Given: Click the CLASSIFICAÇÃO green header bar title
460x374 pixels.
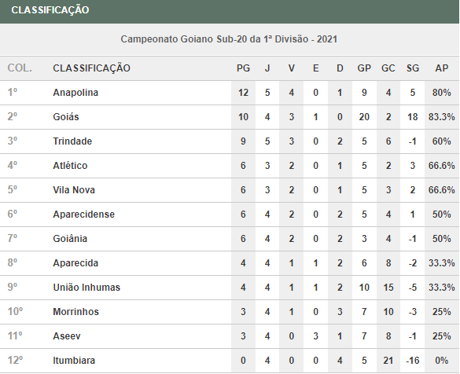Looking at the screenshot, I should point(50,10).
